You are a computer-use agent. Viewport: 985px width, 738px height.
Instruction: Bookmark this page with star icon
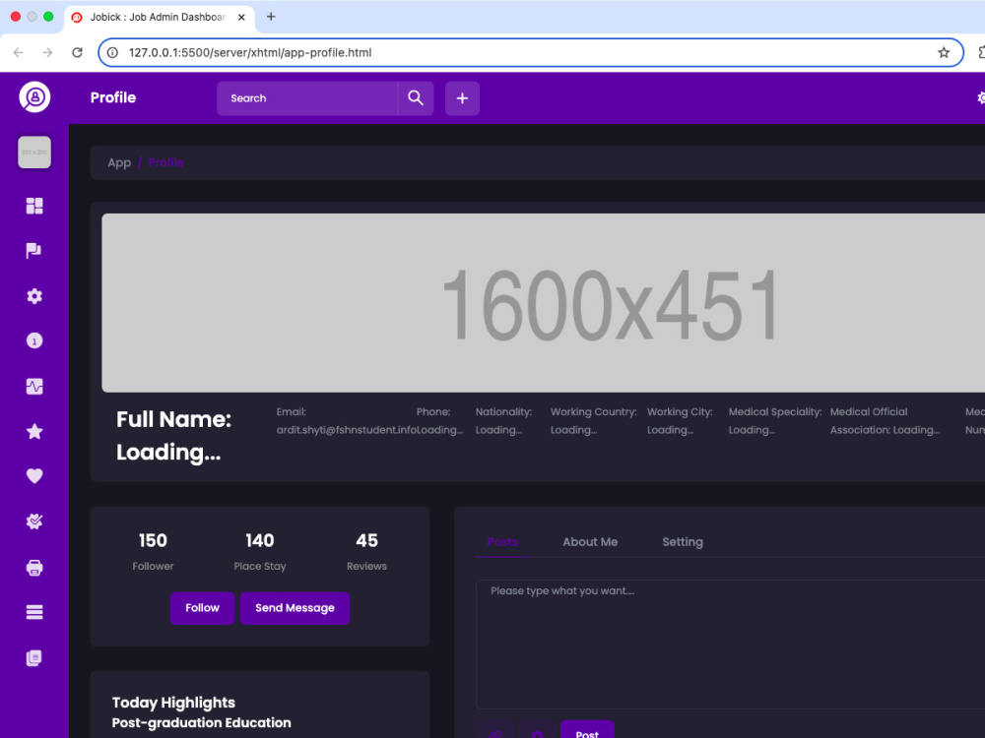pos(944,53)
